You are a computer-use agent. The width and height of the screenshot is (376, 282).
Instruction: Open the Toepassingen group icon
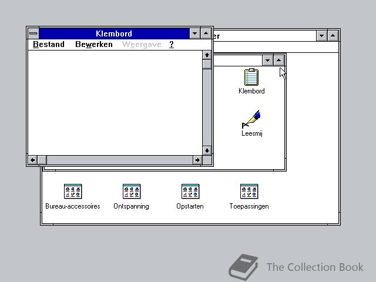249,192
